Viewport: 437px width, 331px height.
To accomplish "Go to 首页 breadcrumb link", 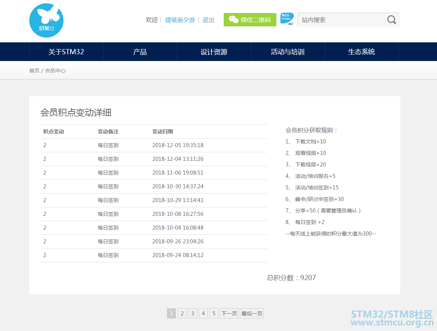I will [x=34, y=71].
